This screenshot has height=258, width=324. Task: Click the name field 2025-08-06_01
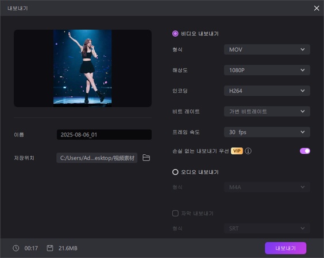pyautogui.click(x=104, y=135)
